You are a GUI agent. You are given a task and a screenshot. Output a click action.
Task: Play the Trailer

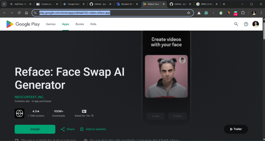pos(236,129)
